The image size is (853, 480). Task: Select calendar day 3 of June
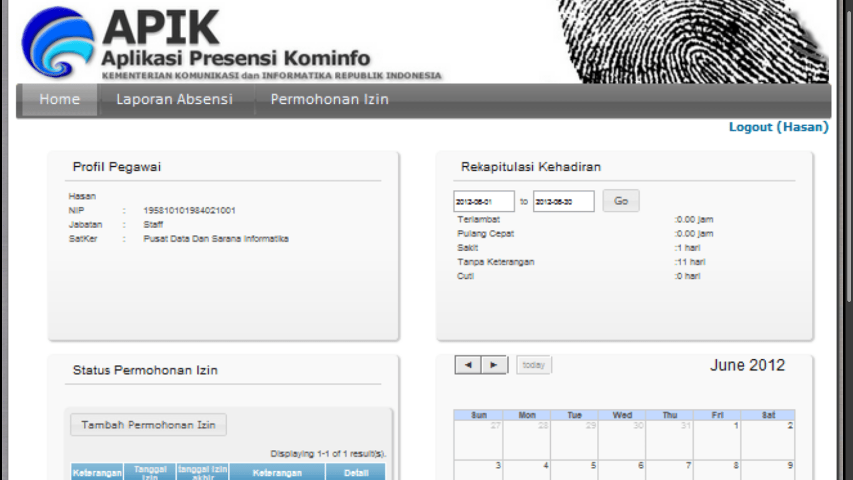[478, 470]
